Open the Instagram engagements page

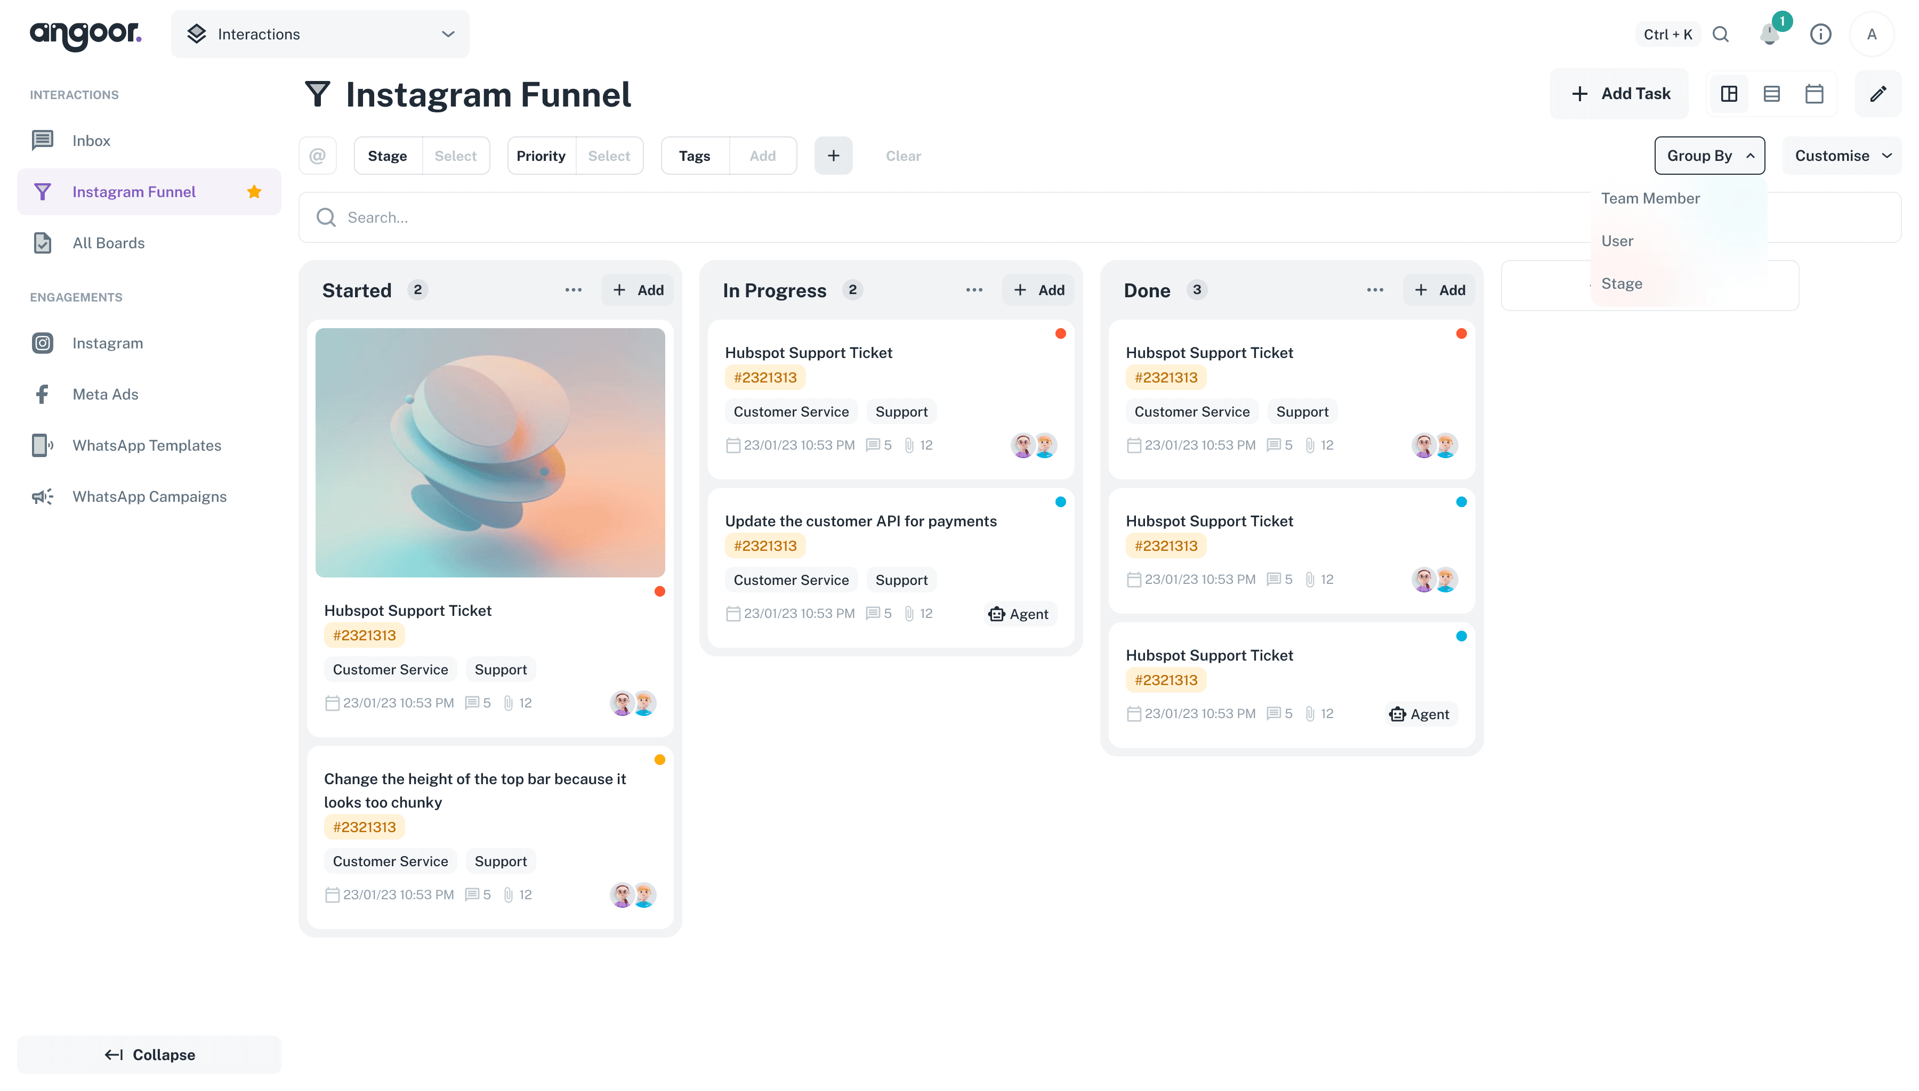tap(107, 343)
